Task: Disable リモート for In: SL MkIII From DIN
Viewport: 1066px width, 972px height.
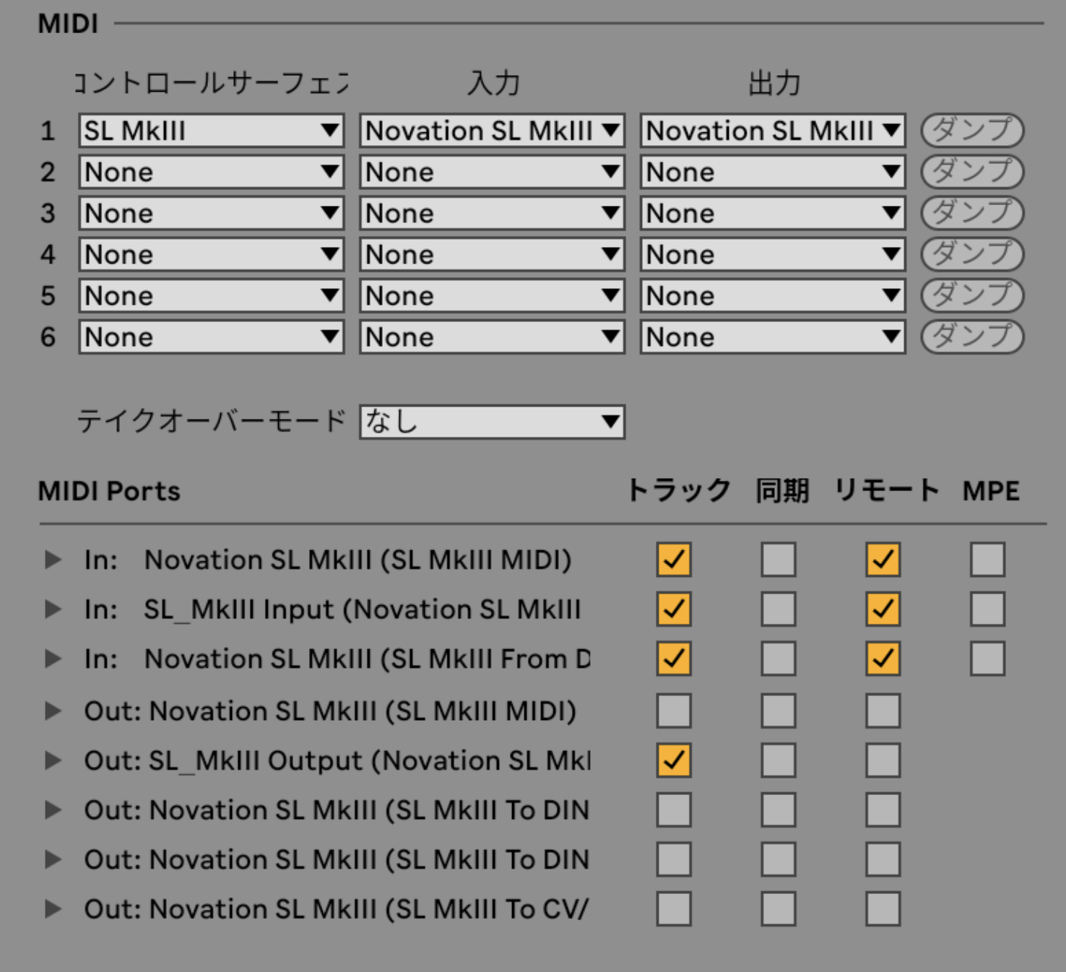Action: tap(883, 659)
